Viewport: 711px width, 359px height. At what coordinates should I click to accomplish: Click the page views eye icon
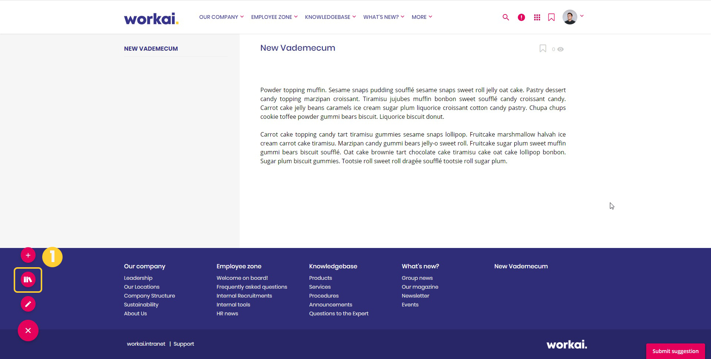click(x=561, y=49)
